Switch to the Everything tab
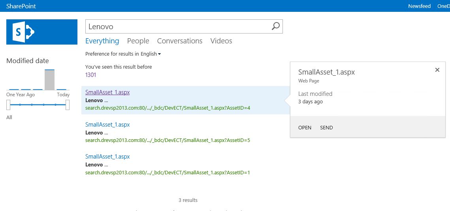450x211 pixels. pyautogui.click(x=102, y=41)
